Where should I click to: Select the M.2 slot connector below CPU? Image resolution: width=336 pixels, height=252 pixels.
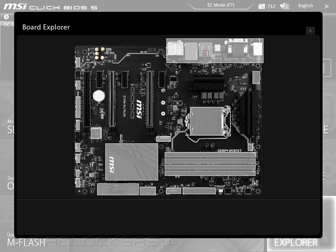163,139
